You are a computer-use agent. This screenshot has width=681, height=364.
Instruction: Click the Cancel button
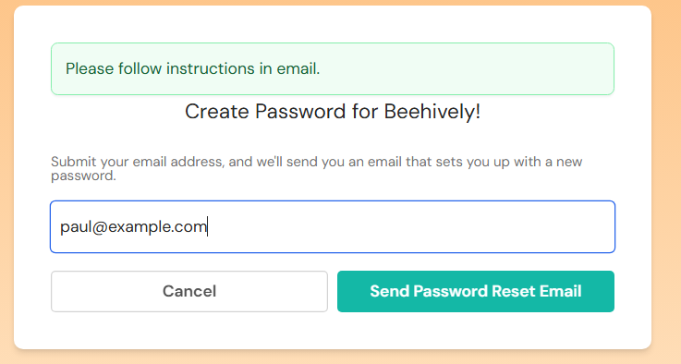coord(189,291)
